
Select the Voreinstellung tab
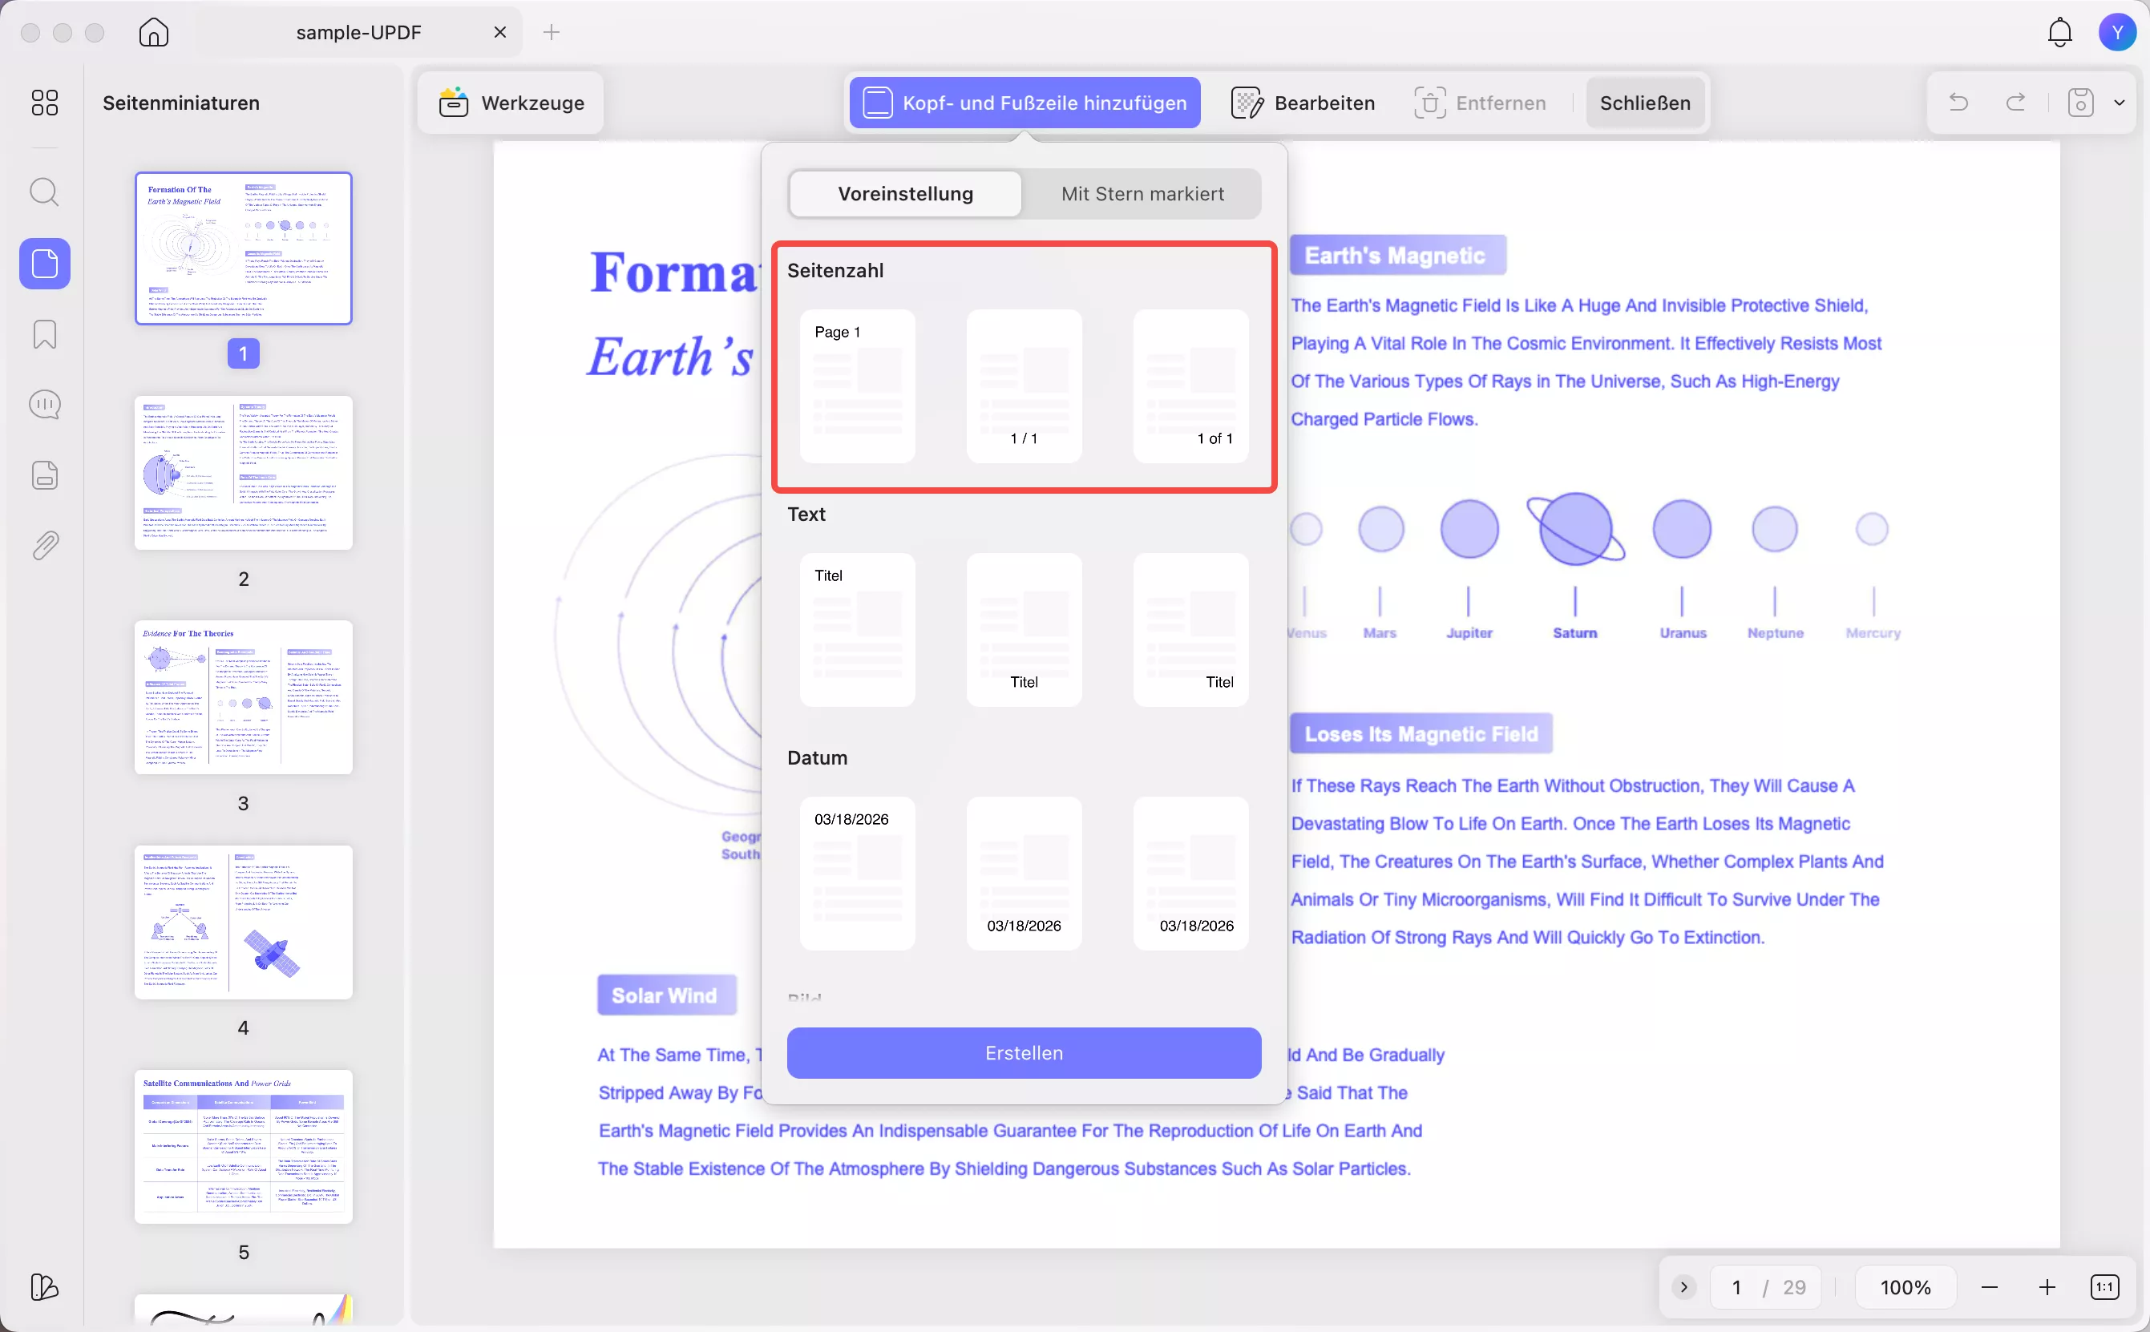905,194
